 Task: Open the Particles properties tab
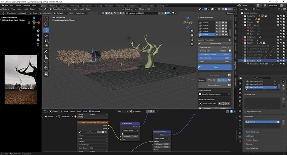(240, 125)
